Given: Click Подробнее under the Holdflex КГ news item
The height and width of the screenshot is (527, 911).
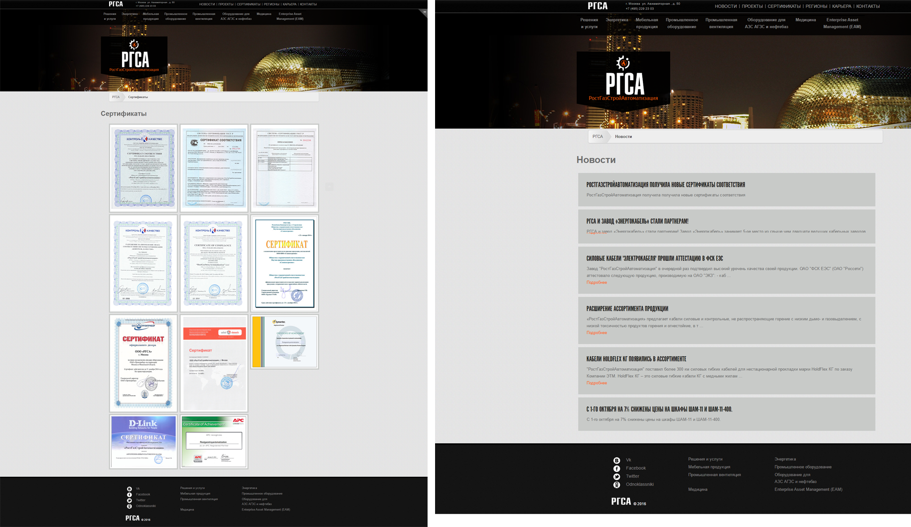Looking at the screenshot, I should pos(597,383).
